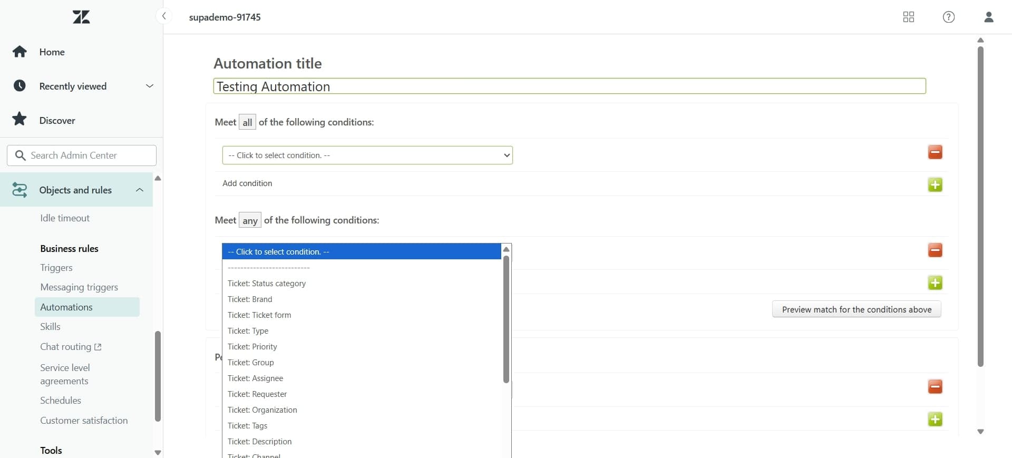Click the sidebar scrollbar thumb
Viewport: 1012px width, 458px height.
pos(158,376)
